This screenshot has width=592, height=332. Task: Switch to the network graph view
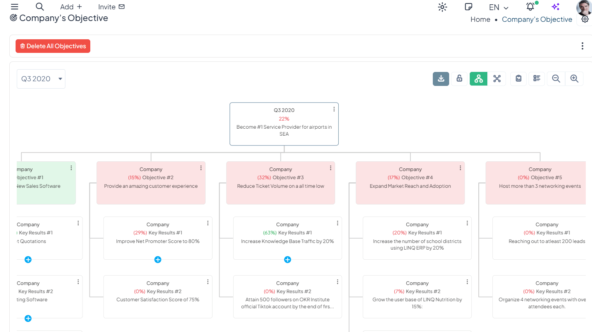coord(497,79)
